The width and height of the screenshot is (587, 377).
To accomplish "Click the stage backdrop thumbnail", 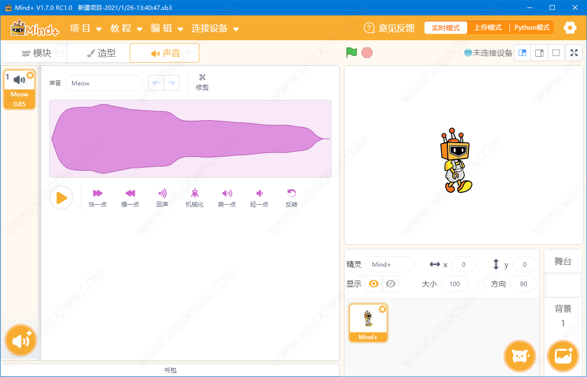I will (x=563, y=286).
